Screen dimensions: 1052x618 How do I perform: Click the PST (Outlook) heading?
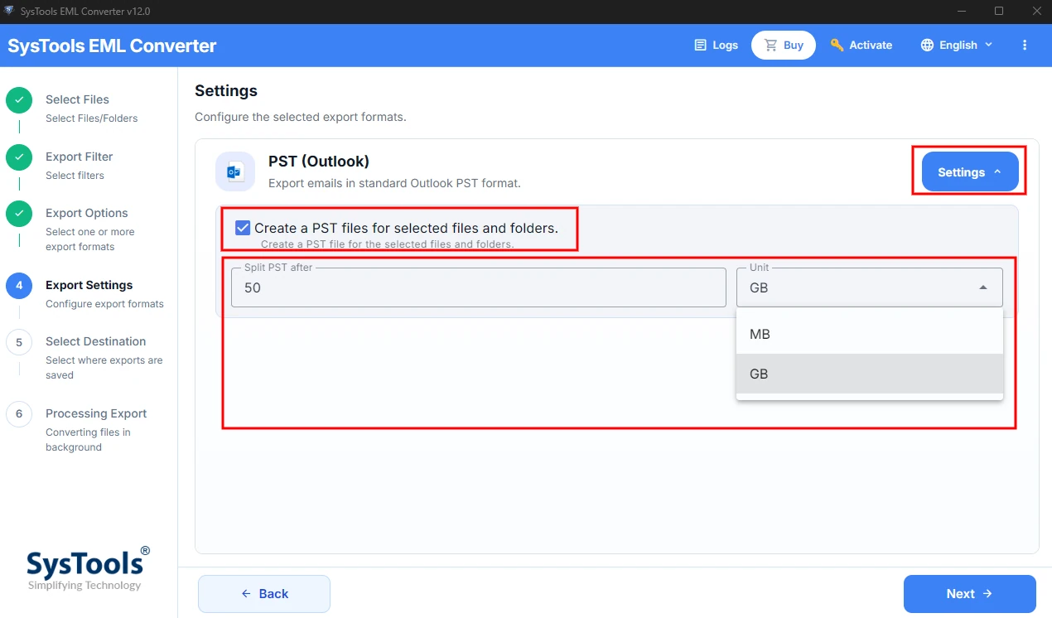[x=319, y=161]
